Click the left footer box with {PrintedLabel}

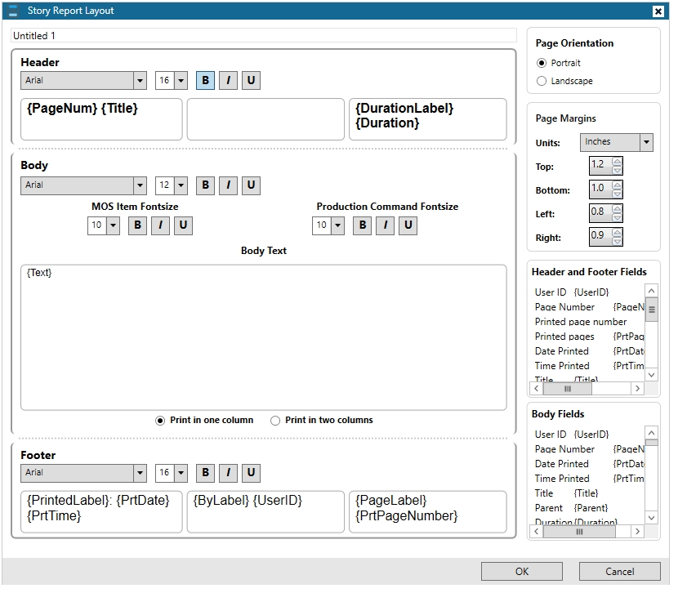click(x=101, y=512)
